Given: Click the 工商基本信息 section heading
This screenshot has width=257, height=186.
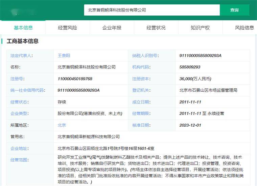Looking at the screenshot, I should point(22,41).
